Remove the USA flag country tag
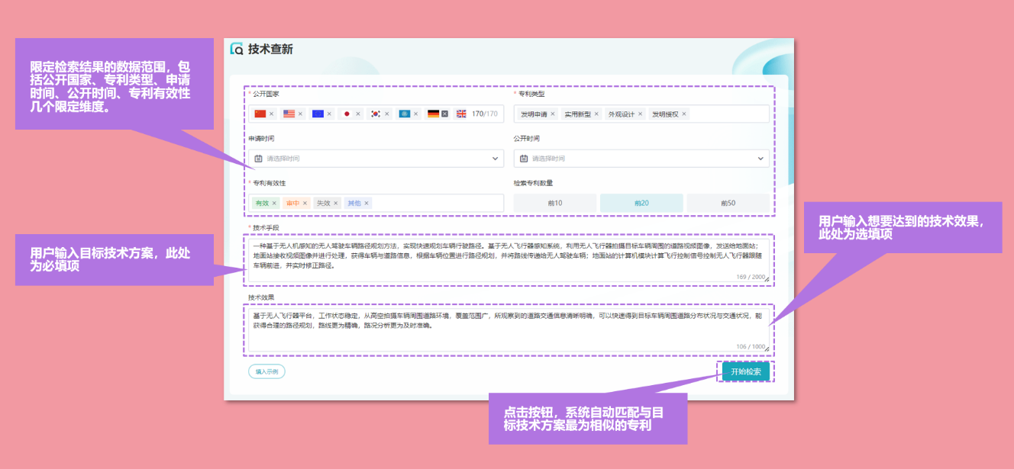1014x469 pixels. [300, 114]
